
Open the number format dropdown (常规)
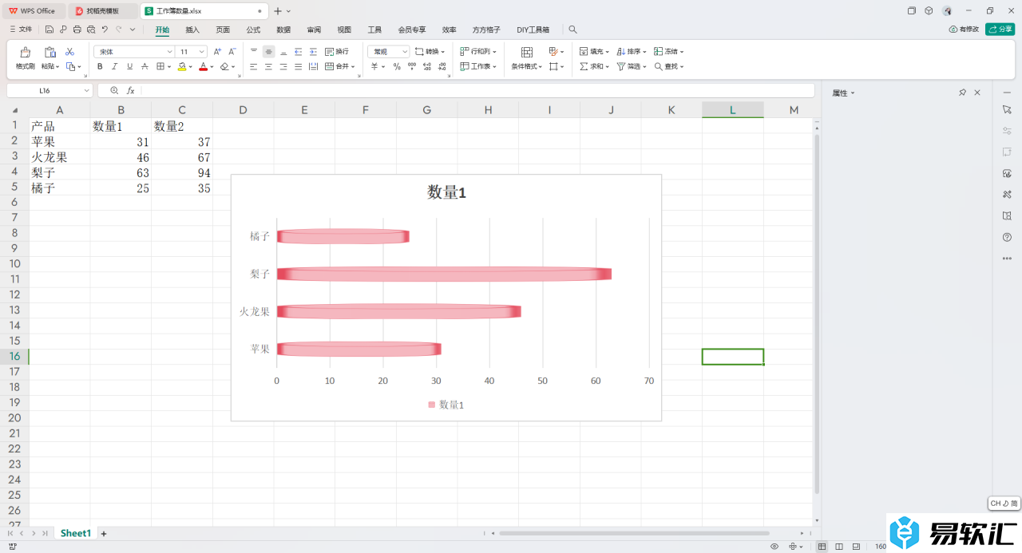coord(405,51)
